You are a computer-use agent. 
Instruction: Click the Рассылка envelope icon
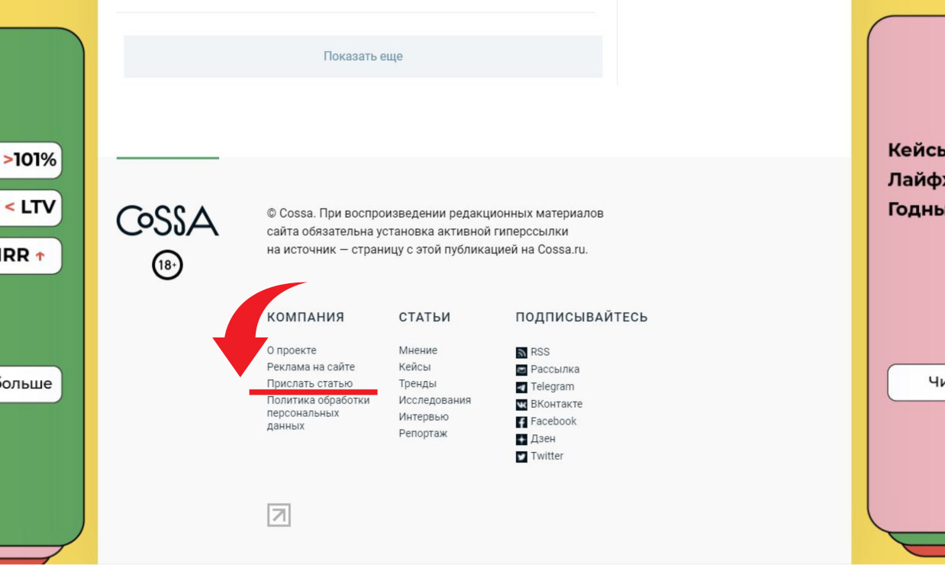pos(521,370)
